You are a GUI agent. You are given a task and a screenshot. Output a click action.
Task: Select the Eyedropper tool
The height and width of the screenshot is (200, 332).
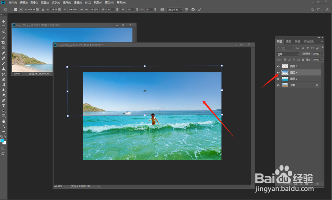(x=3, y=53)
